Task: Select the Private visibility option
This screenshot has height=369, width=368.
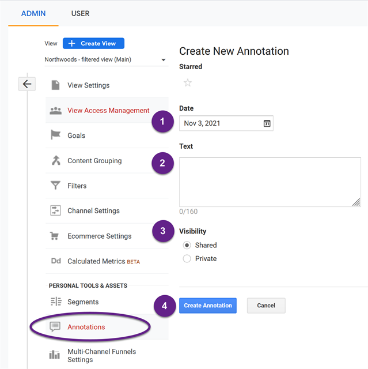Action: point(187,259)
